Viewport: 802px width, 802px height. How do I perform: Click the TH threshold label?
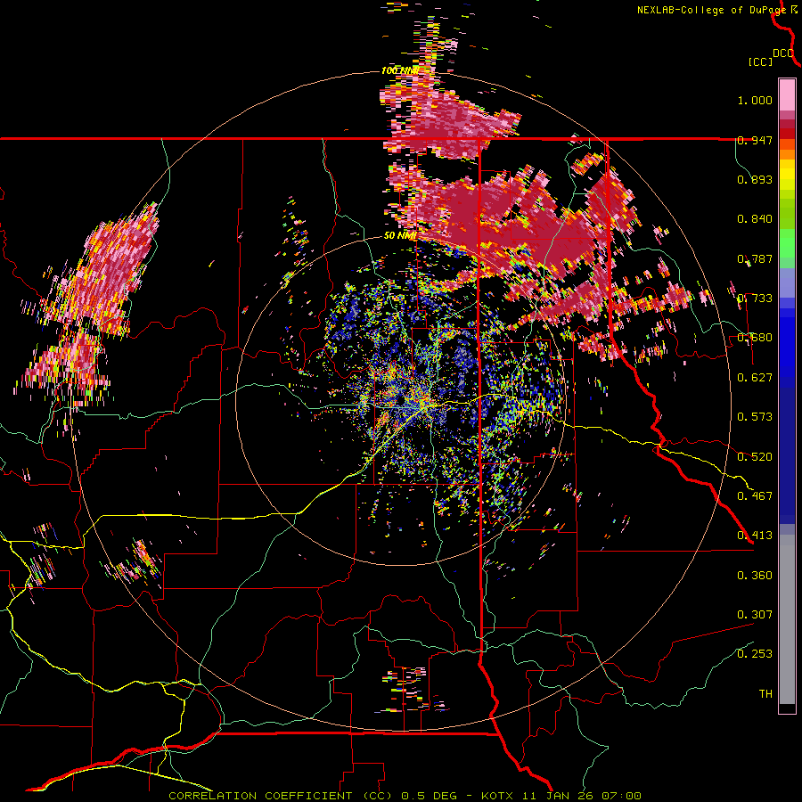765,694
